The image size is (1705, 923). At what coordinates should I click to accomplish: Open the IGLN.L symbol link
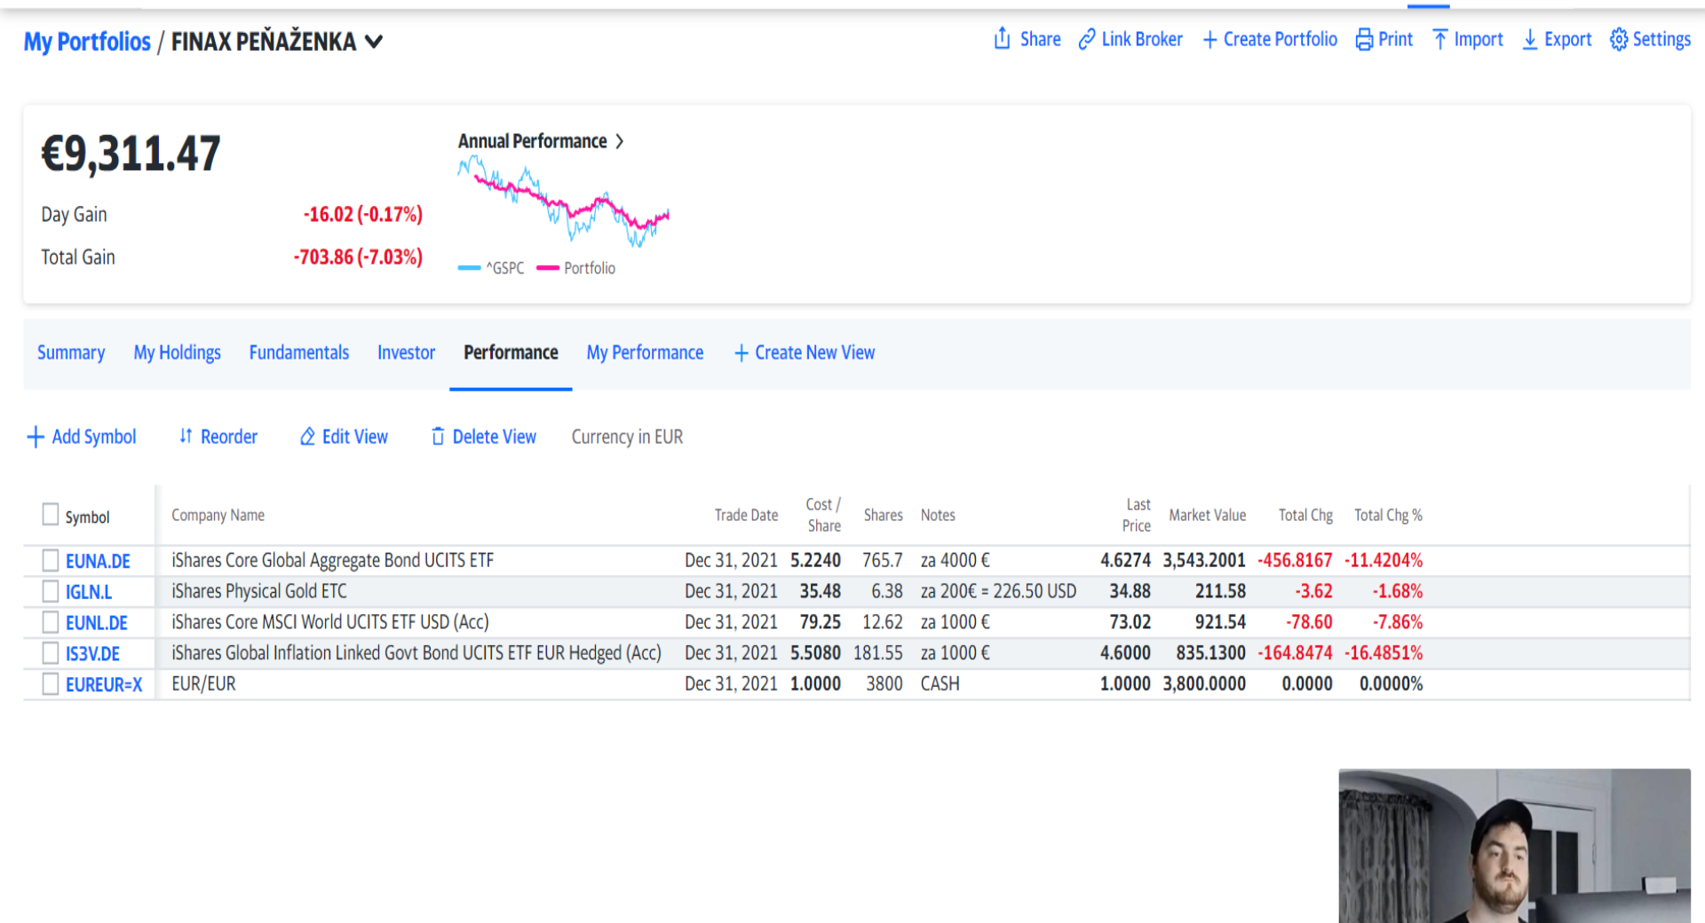click(89, 592)
